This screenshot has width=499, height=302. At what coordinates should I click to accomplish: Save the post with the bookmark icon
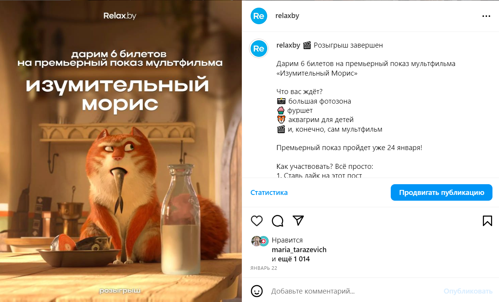pyautogui.click(x=487, y=221)
